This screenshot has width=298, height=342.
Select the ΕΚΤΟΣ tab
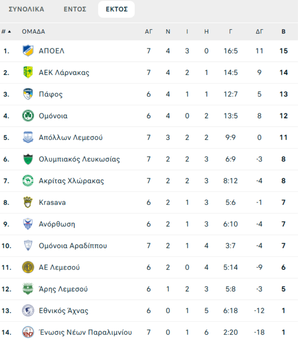coord(117,9)
